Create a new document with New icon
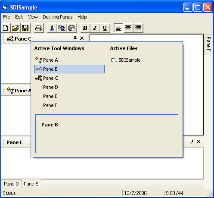Image resolution: width=214 pixels, height=198 pixels. click(6, 28)
